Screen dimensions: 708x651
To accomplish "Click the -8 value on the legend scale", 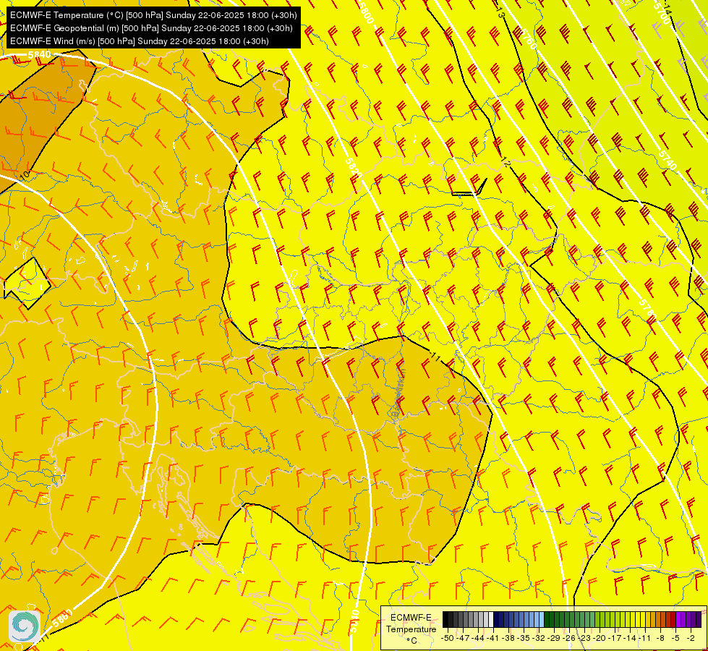I will point(660,639).
